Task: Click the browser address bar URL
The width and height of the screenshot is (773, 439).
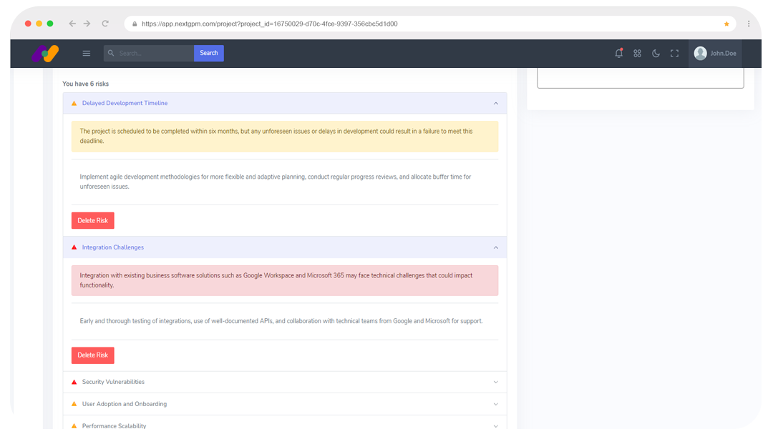Action: (x=270, y=24)
